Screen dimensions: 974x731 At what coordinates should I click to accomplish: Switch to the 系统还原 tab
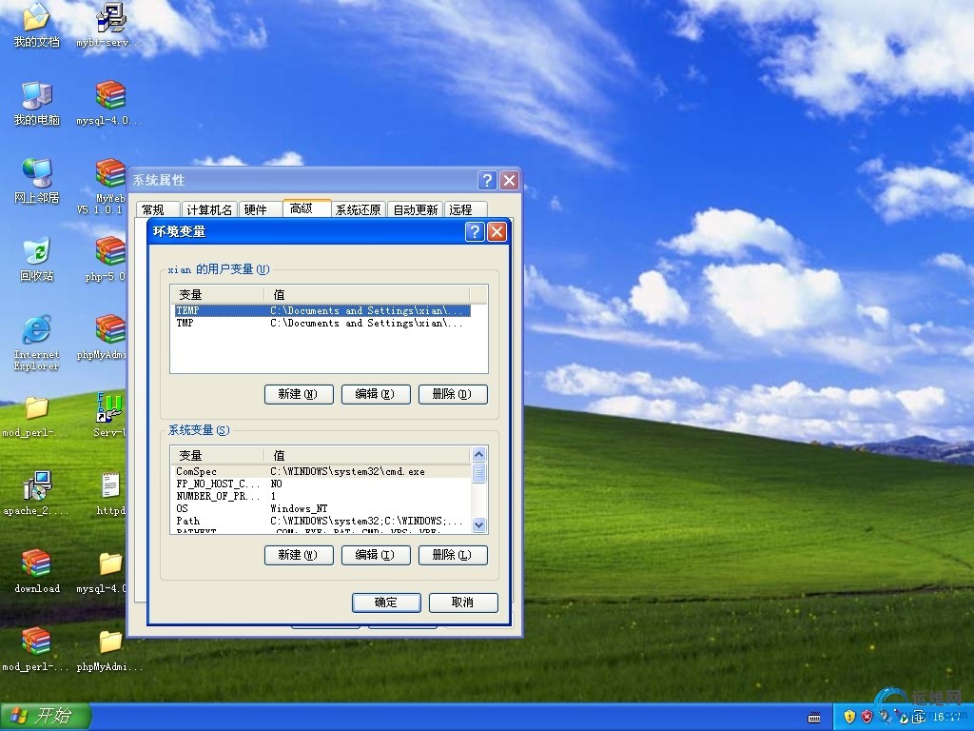[358, 210]
